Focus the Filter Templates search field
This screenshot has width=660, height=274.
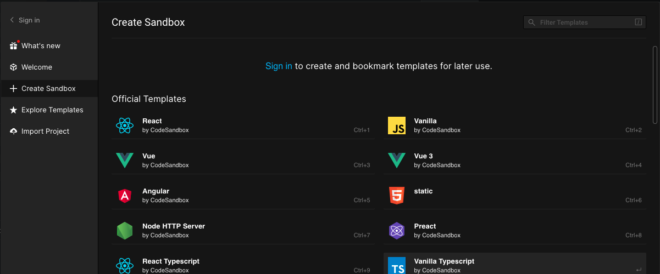583,22
